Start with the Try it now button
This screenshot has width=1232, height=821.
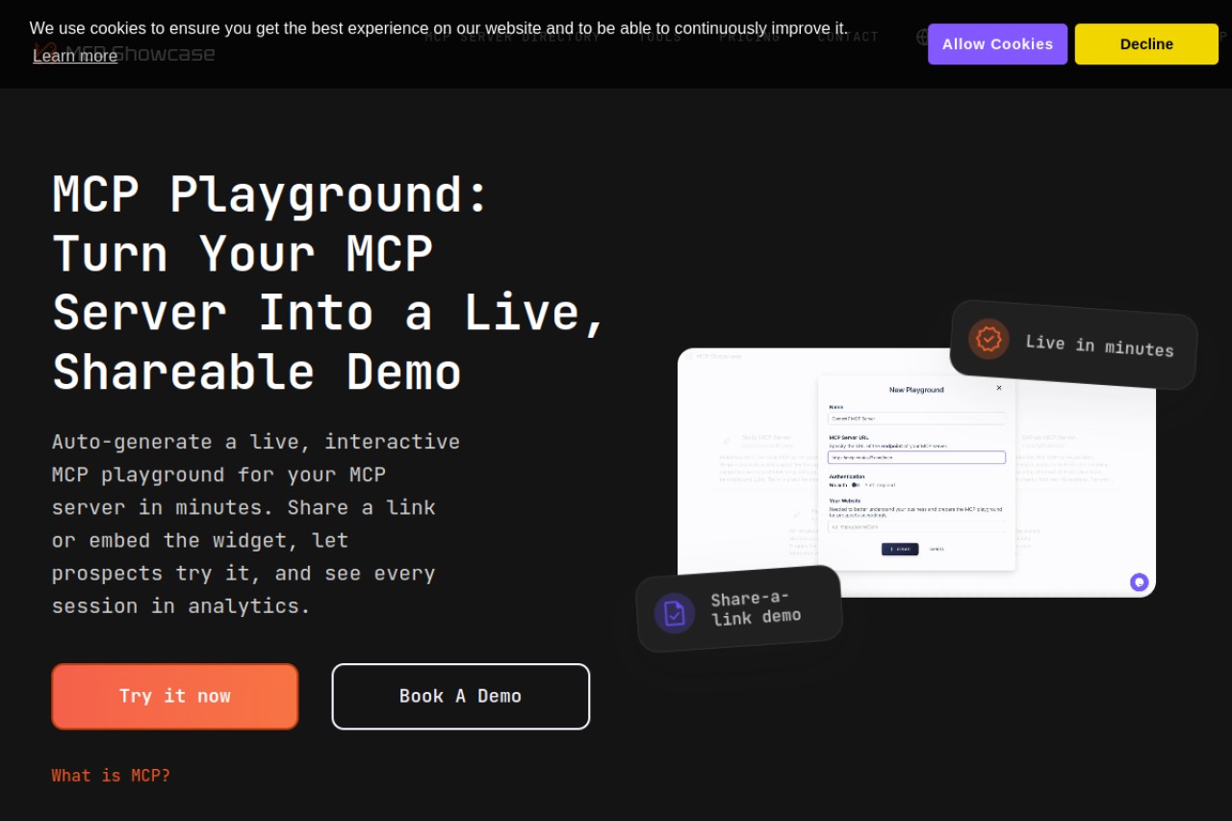click(175, 696)
